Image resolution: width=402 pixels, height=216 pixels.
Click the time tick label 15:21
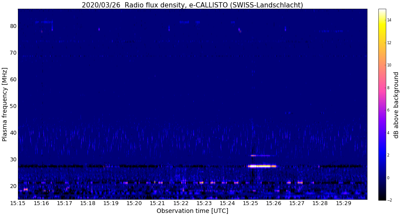pyautogui.click(x=157, y=203)
